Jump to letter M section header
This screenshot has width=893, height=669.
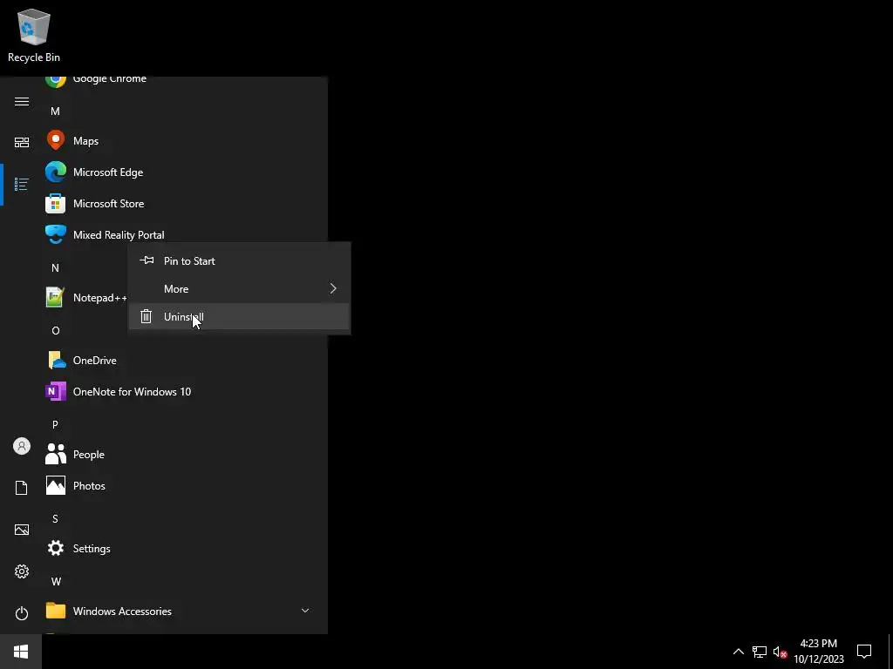point(55,111)
